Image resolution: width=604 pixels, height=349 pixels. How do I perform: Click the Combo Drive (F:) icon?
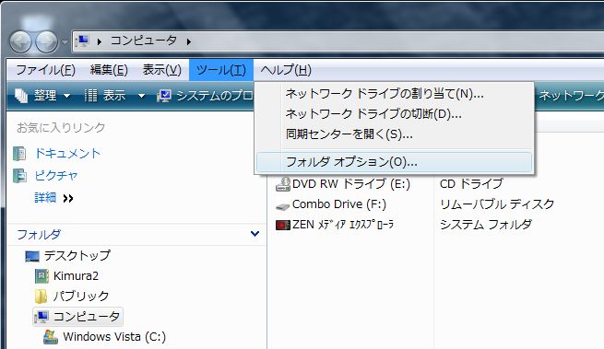[283, 206]
